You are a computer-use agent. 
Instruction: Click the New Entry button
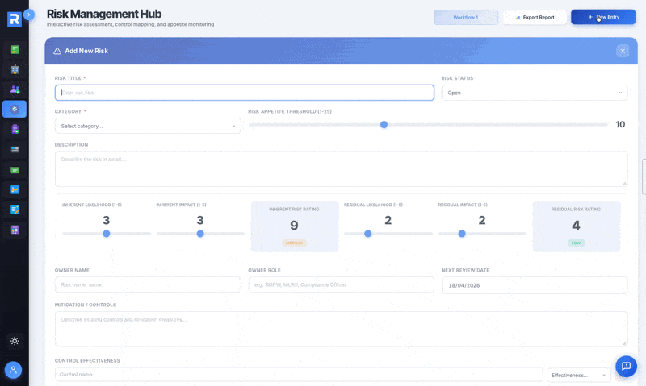click(603, 17)
